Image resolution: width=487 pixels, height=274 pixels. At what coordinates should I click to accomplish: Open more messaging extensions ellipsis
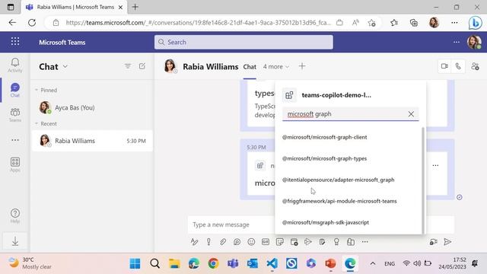coord(365,242)
